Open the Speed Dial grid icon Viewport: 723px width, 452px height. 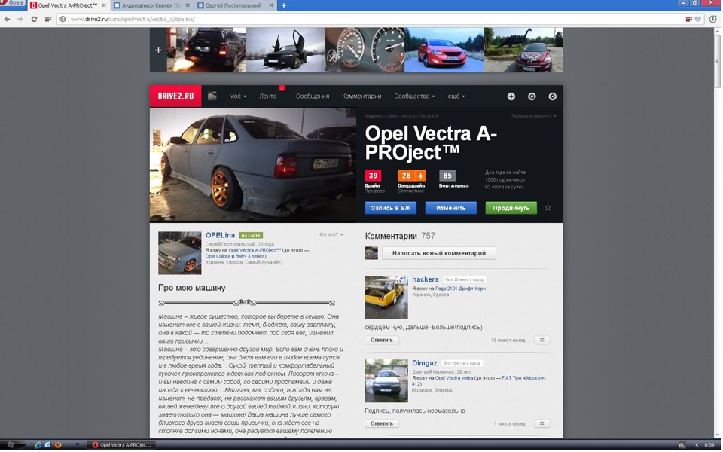click(x=48, y=19)
